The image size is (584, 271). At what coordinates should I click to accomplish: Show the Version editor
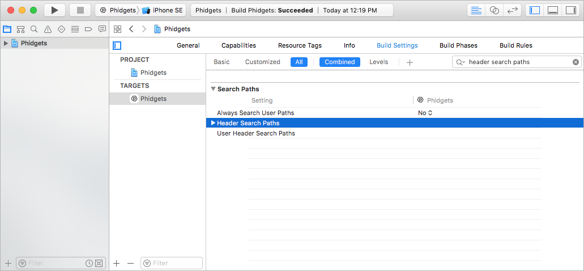[513, 10]
